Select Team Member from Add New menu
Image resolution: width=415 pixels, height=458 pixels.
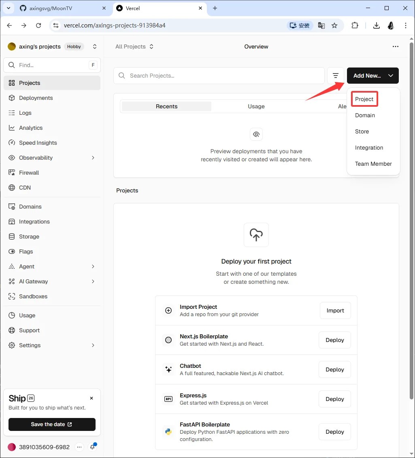[x=373, y=164]
